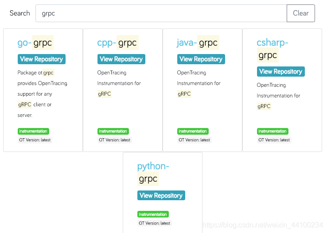Open the go-grpc title link
This screenshot has width=327, height=233.
(35, 43)
